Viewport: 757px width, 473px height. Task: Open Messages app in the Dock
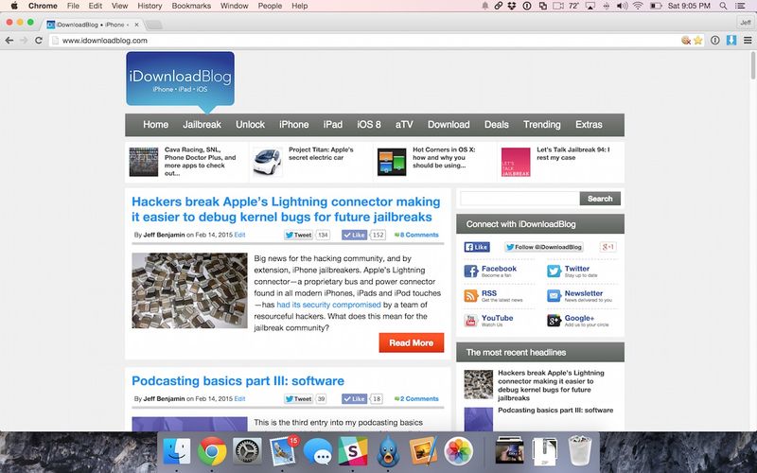318,452
